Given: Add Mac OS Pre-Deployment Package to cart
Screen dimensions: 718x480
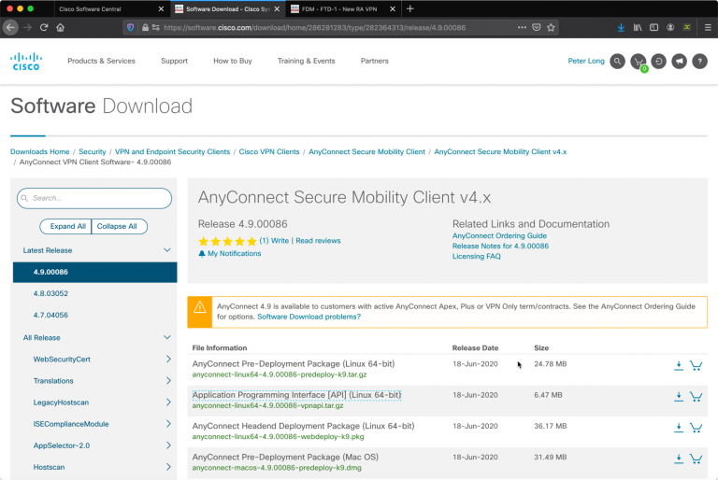Looking at the screenshot, I should (696, 459).
